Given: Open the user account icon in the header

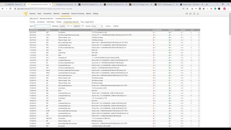Looking at the screenshot, I should 198,14.
